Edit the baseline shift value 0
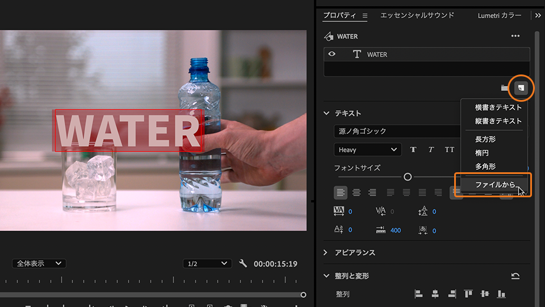The height and width of the screenshot is (307, 545). 350,230
